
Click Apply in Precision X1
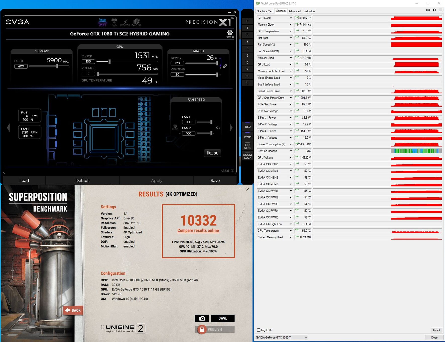[156, 180]
